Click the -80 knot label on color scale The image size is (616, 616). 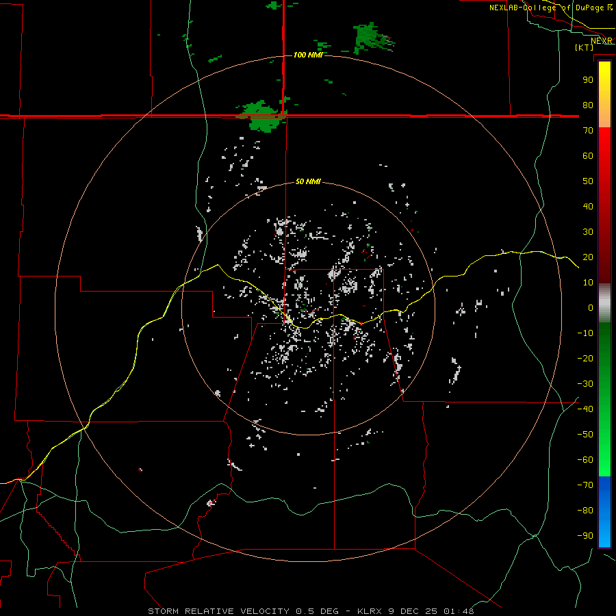coord(585,511)
